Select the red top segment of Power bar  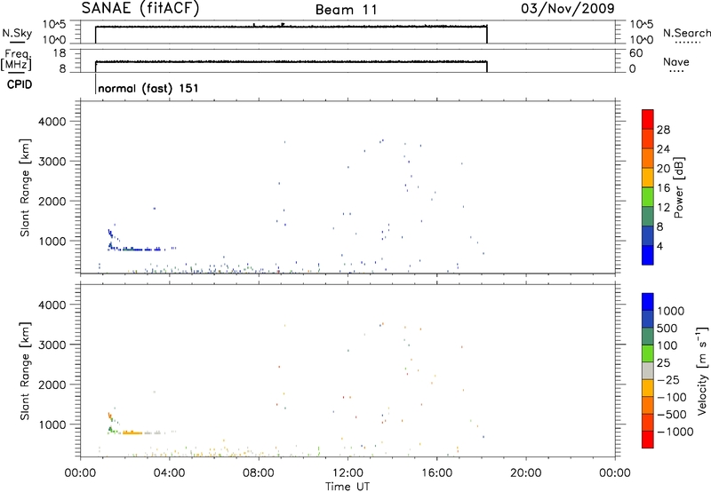648,119
